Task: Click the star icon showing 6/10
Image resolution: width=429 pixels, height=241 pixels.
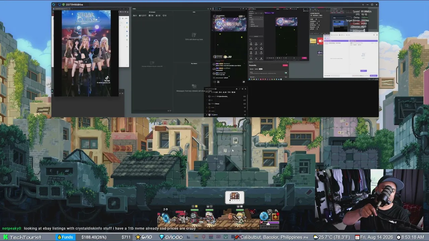Action: click(x=137, y=237)
